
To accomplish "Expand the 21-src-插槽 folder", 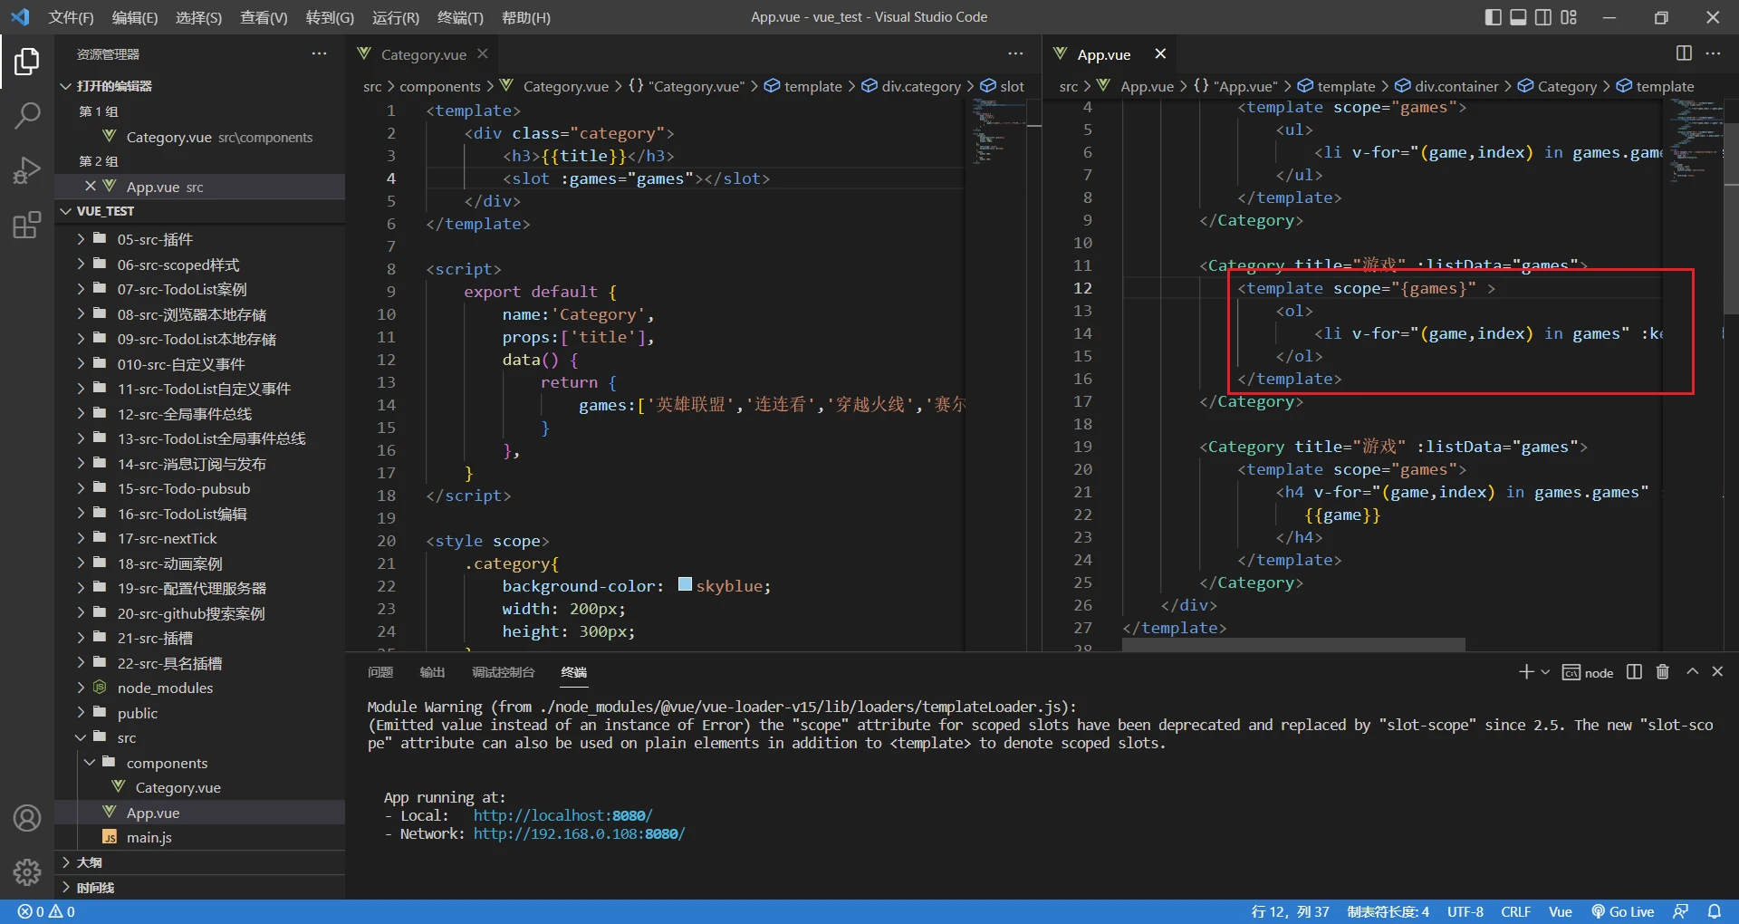I will coord(155,639).
